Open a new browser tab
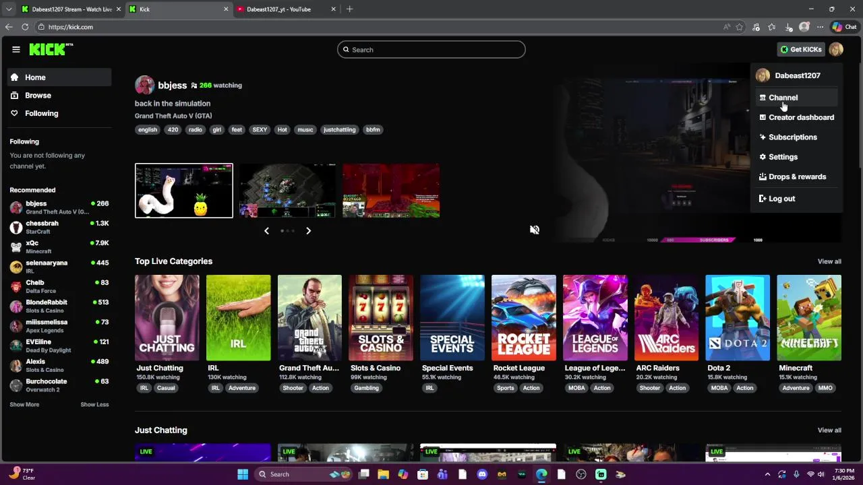Screen dimensions: 863x485 pos(349,9)
